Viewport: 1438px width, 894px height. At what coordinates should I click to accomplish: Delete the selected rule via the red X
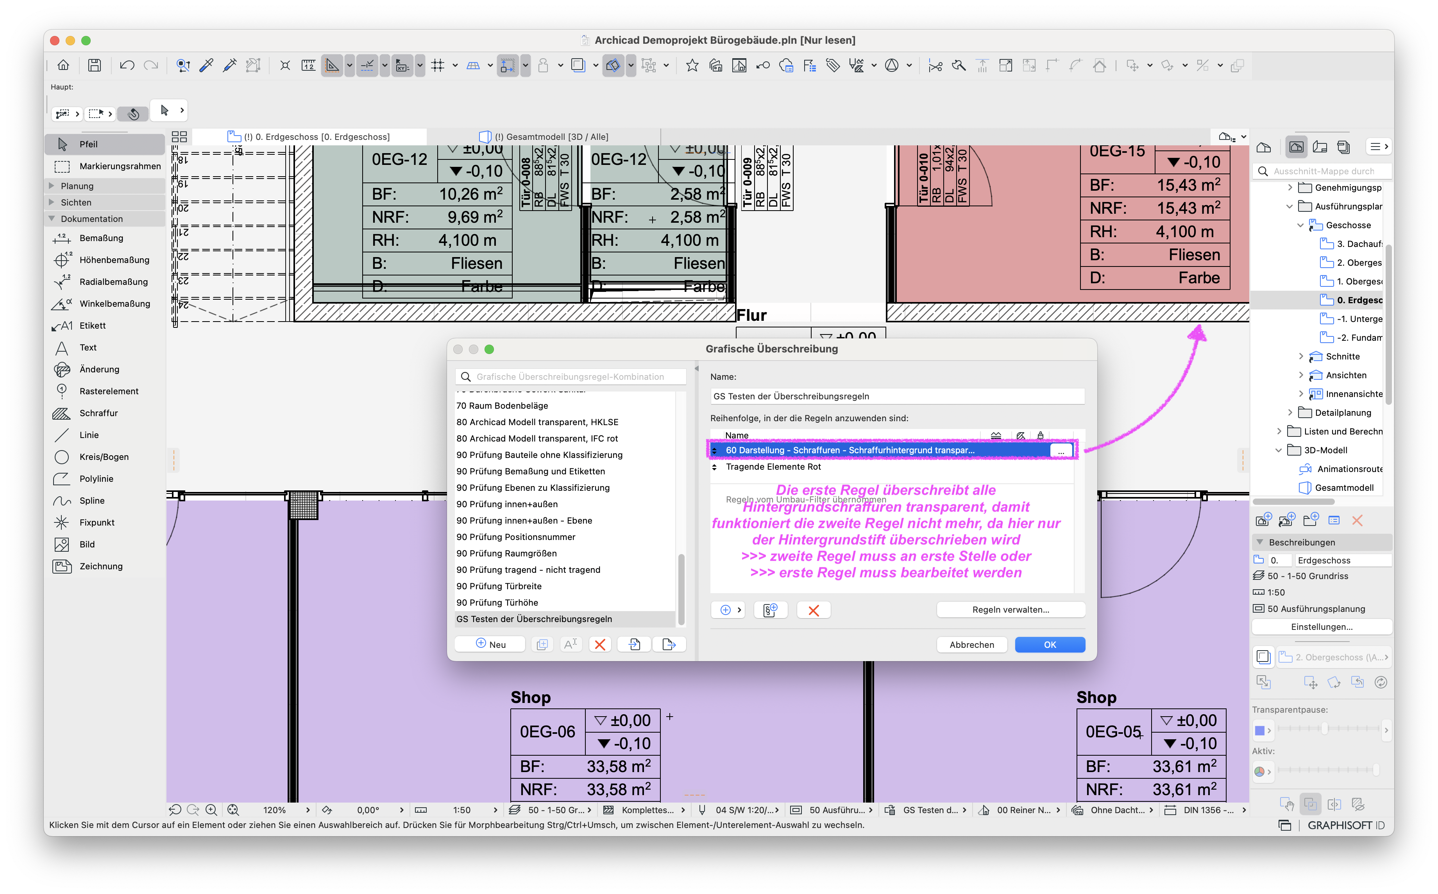(814, 610)
